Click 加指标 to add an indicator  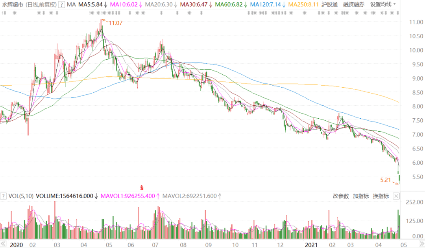click(361, 196)
